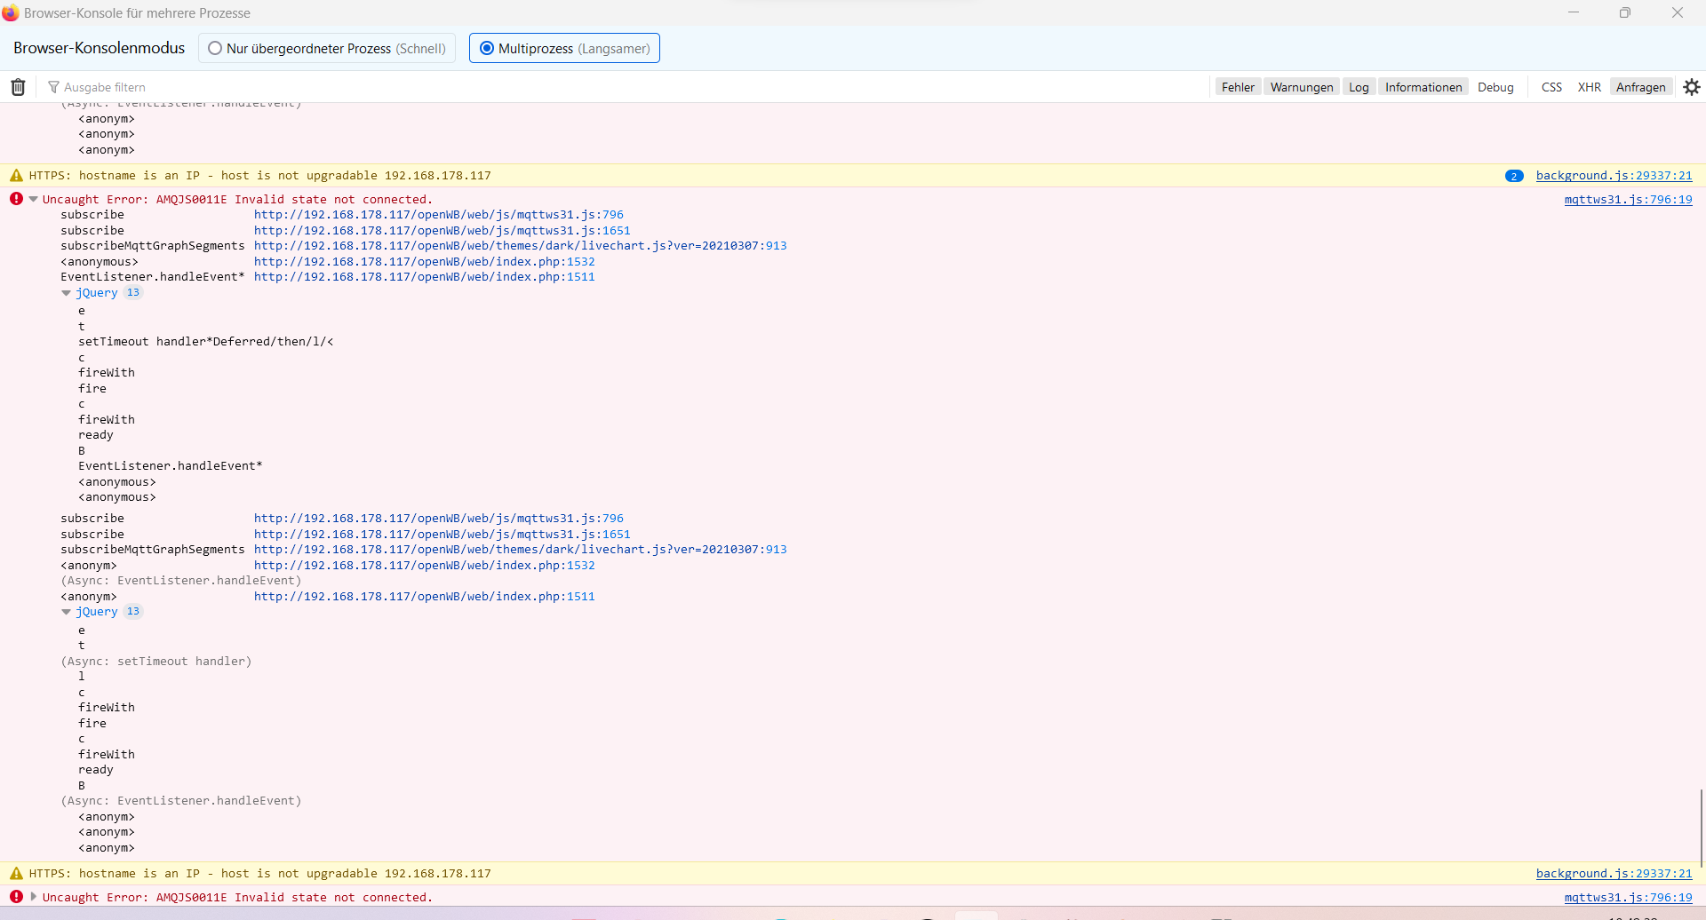
Task: Toggle the Fehler filter button
Action: click(1237, 87)
